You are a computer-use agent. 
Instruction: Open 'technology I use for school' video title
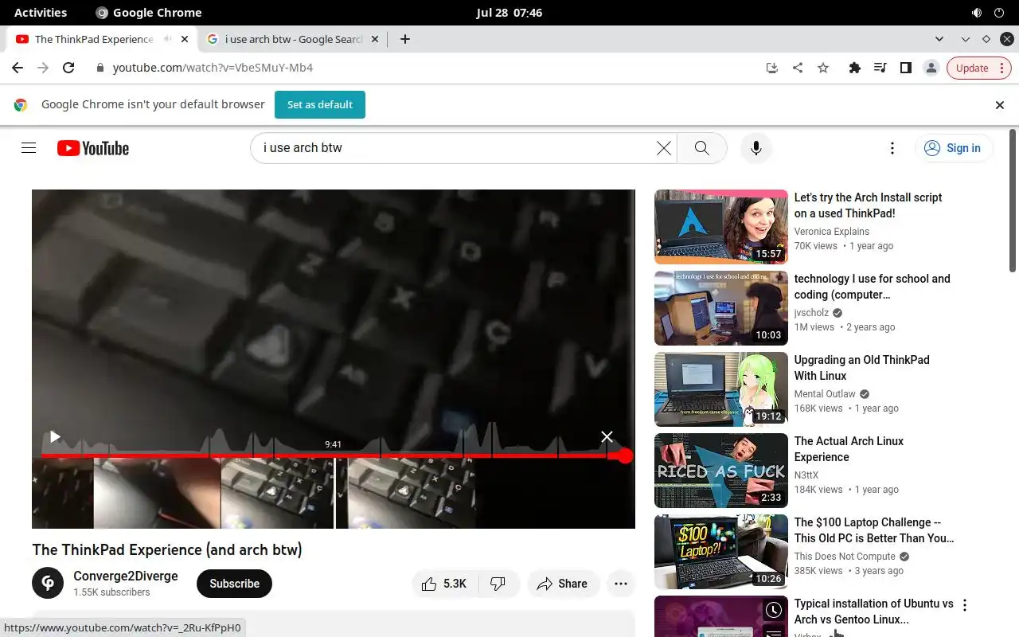[x=872, y=287]
